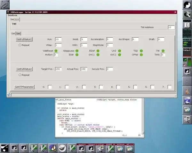Tick the Repeat checkbox under GetFullStatus2
Screen dimensions: 192x153
click(20, 75)
